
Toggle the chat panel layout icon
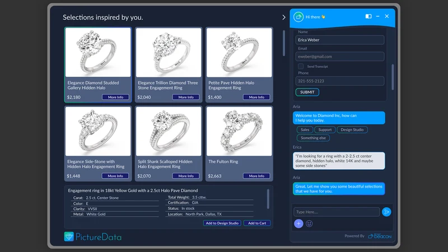click(368, 16)
